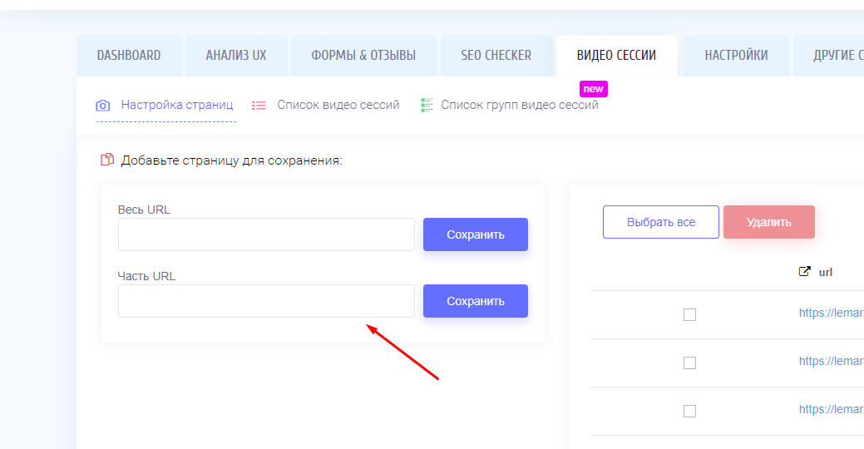
Task: Tick the checkbox in the first url row
Action: click(689, 314)
